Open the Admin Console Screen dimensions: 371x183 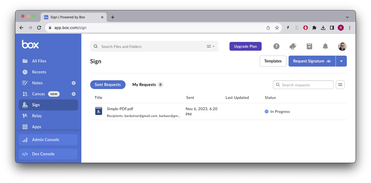click(48, 140)
